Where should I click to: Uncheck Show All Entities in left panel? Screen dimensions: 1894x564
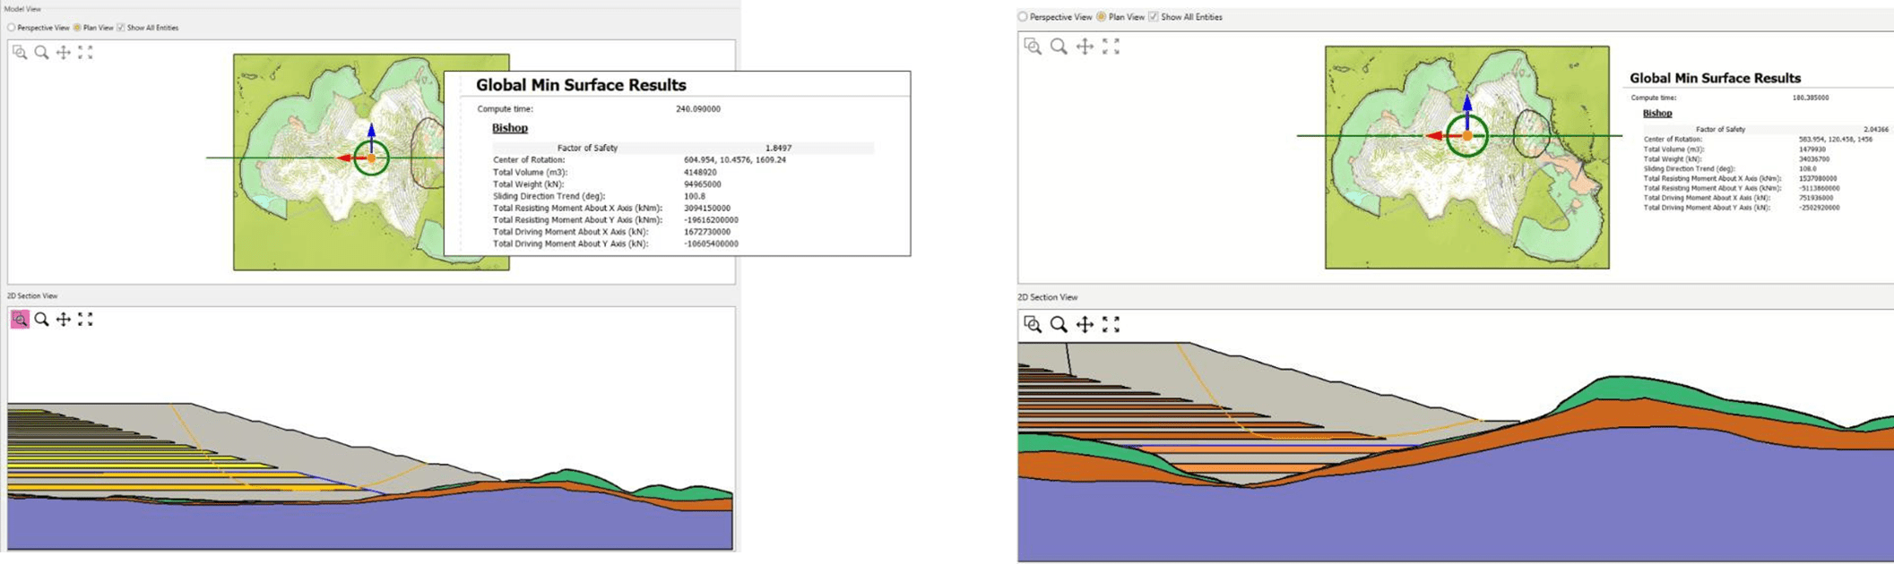tap(121, 28)
